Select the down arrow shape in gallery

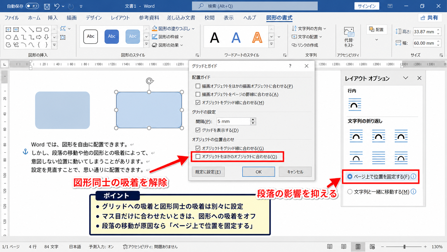pos(47,37)
